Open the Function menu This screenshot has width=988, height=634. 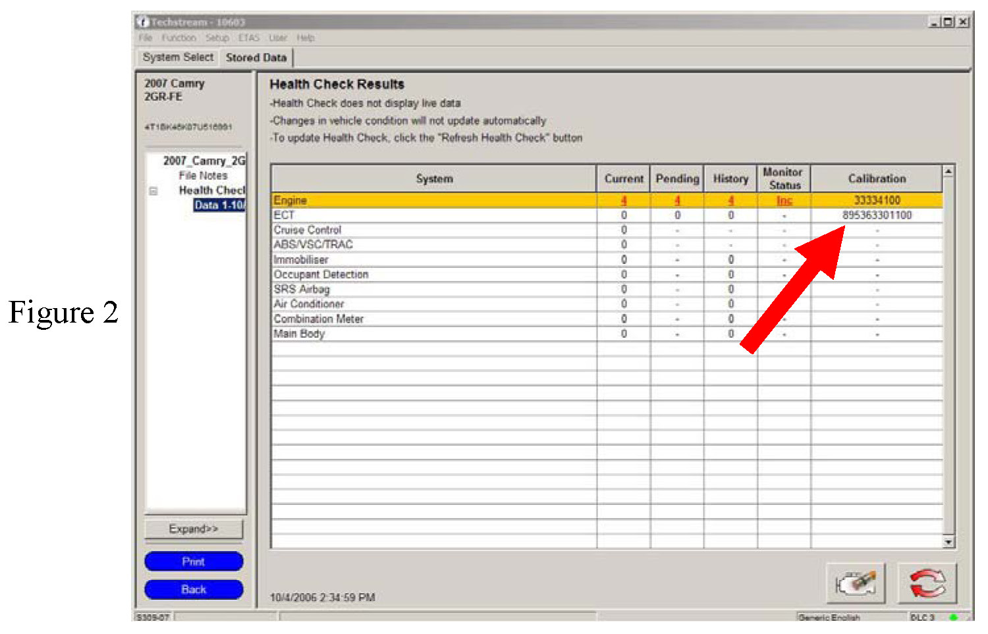(x=178, y=38)
